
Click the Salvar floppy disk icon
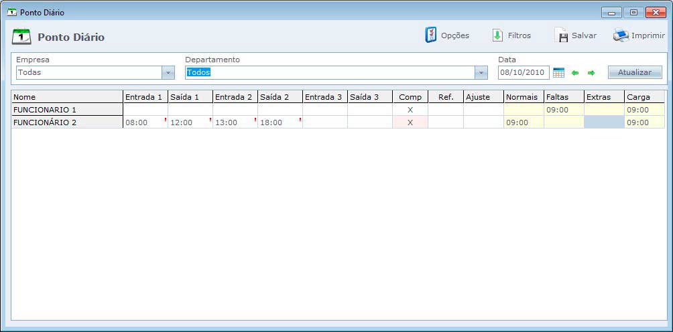[x=562, y=36]
